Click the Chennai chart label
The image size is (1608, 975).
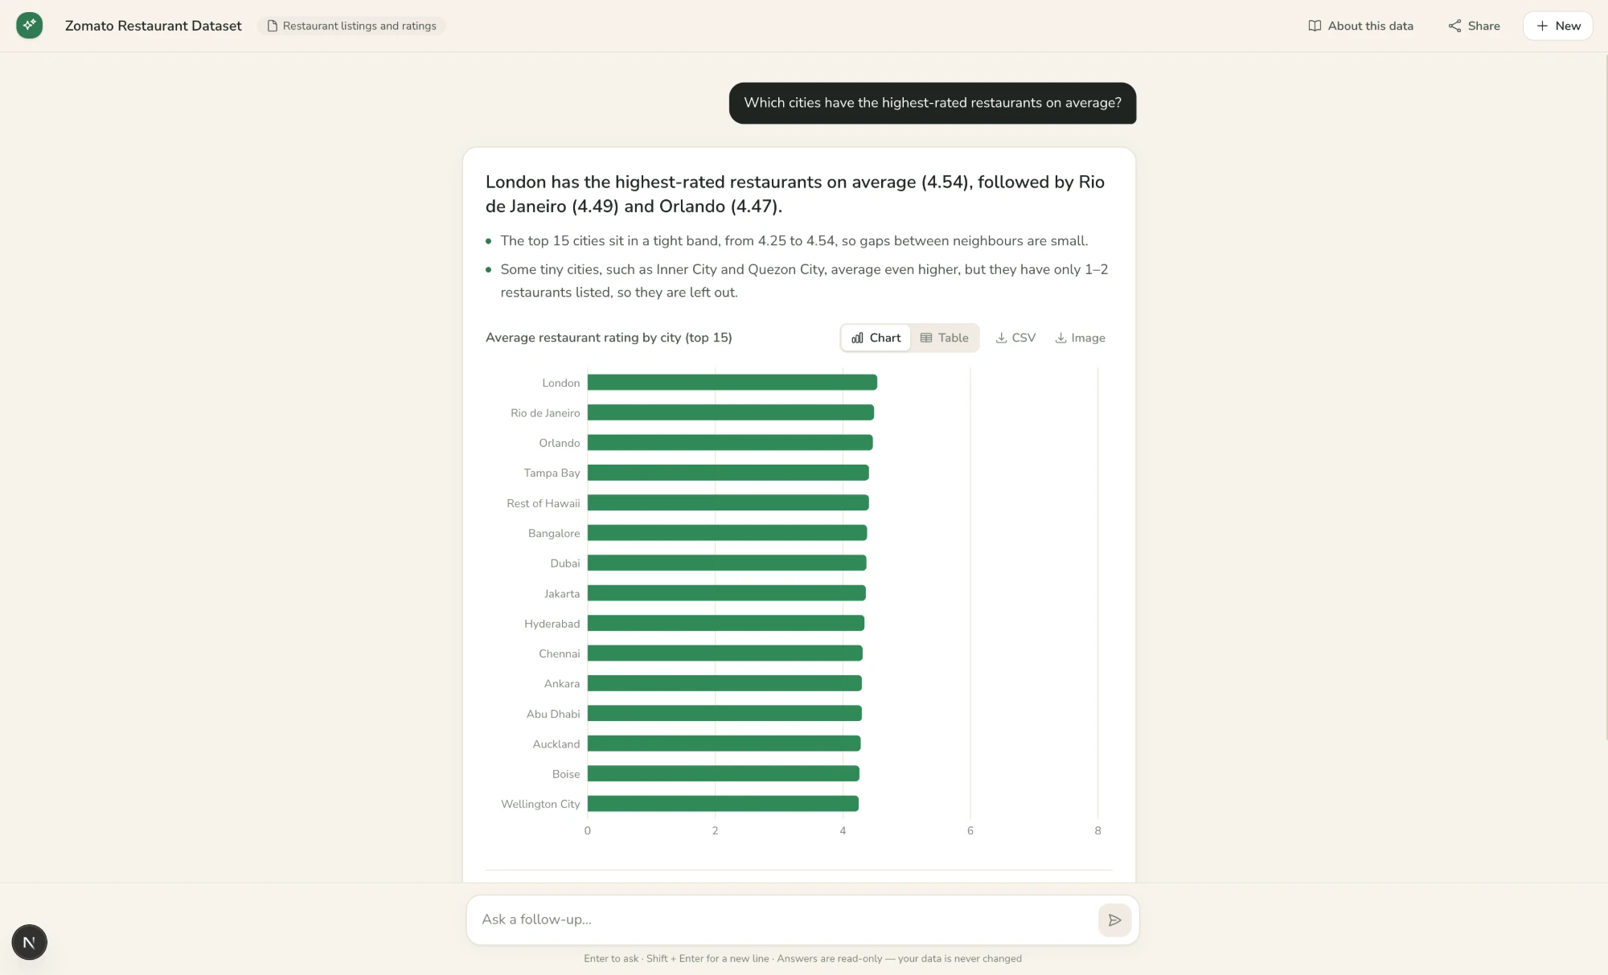click(x=559, y=653)
